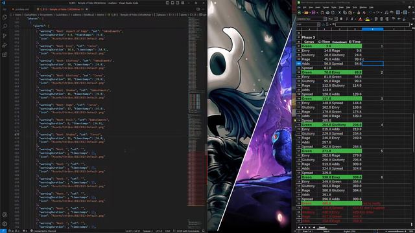Select the Sheet1 tab in Calc

[x=322, y=227]
